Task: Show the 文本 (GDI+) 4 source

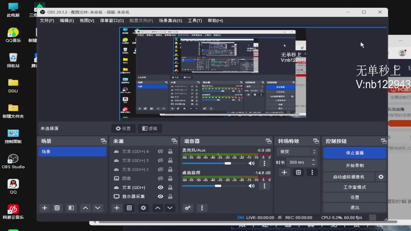Action: pyautogui.click(x=160, y=151)
